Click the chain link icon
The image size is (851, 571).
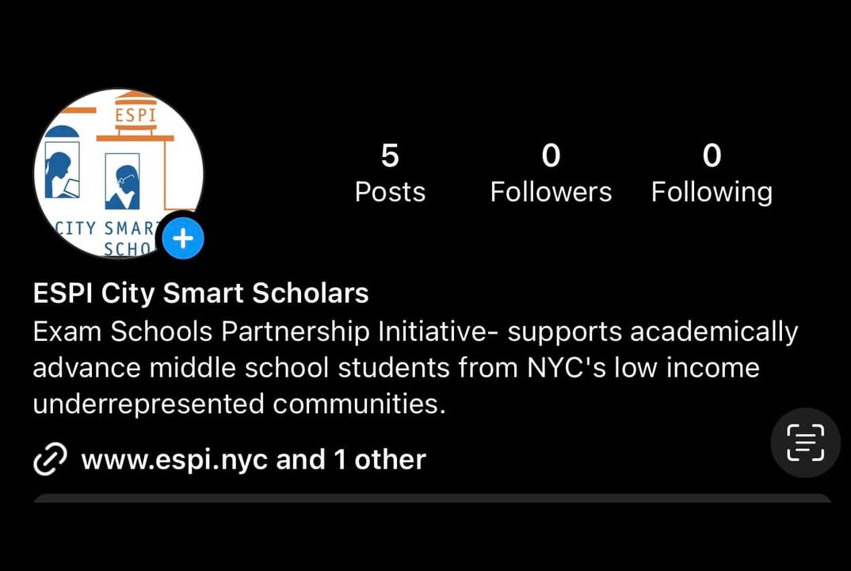point(49,460)
